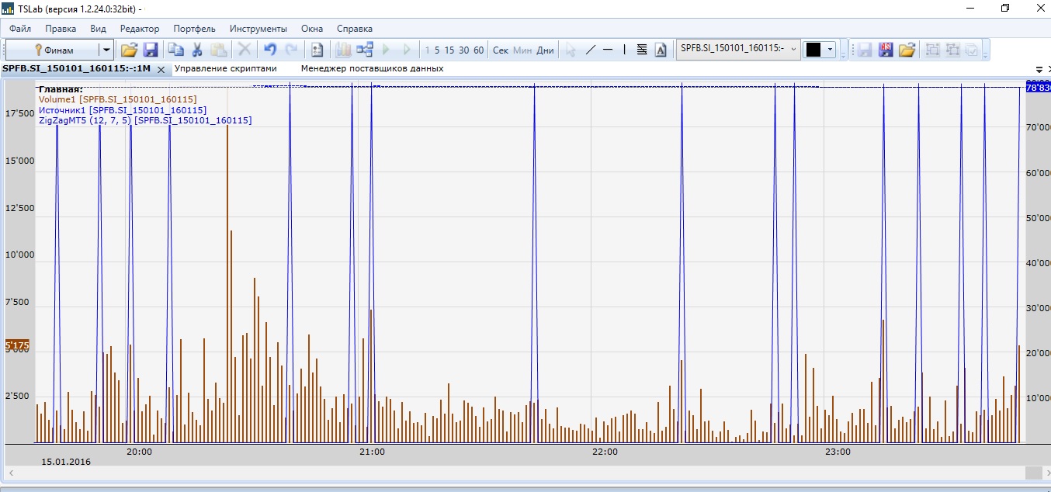Switch chart interval to 15
The image size is (1051, 492).
pos(449,50)
